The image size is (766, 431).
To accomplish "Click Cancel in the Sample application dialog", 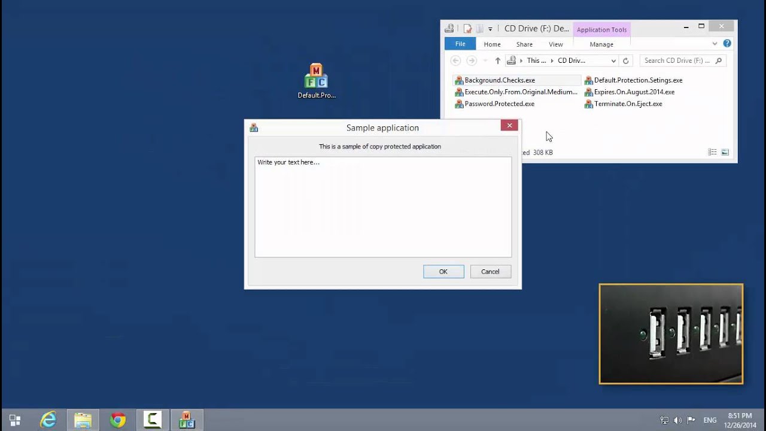I will (490, 272).
